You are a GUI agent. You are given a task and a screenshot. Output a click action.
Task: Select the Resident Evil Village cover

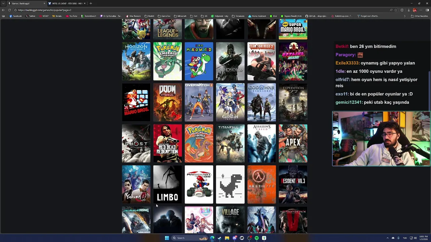click(230, 220)
